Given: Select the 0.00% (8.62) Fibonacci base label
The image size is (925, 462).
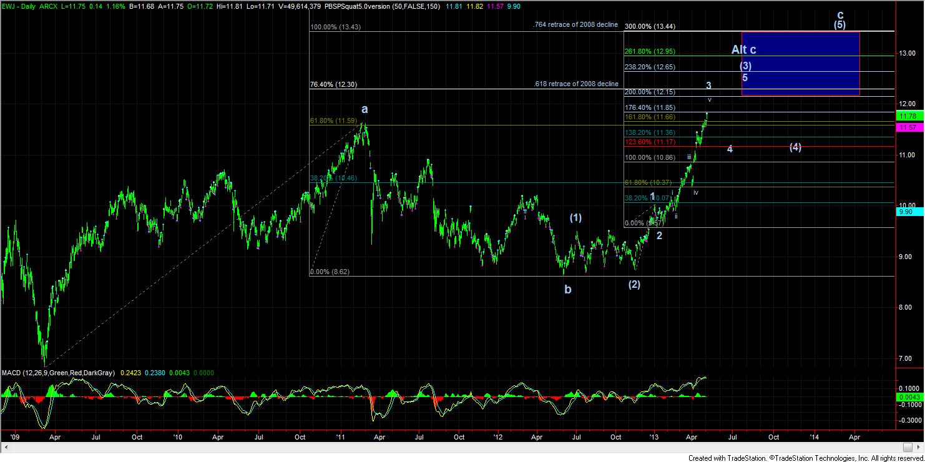Looking at the screenshot, I should pyautogui.click(x=330, y=272).
